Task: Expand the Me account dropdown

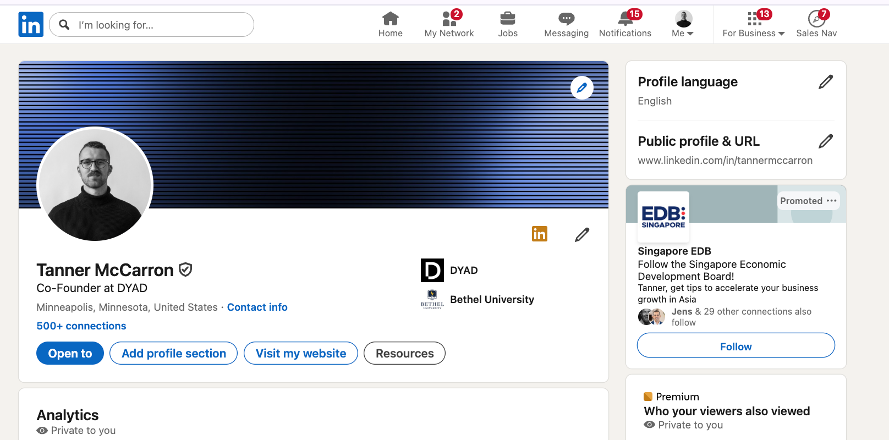Action: [x=683, y=25]
